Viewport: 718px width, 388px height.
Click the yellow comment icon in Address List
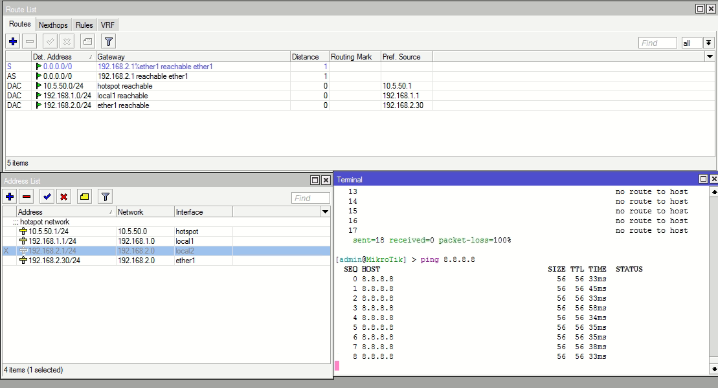point(84,197)
